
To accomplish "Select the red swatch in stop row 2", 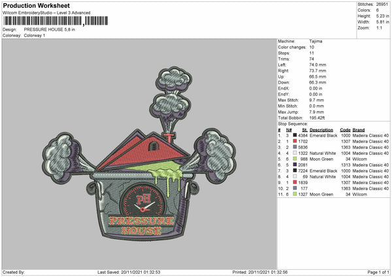I will [295, 141].
